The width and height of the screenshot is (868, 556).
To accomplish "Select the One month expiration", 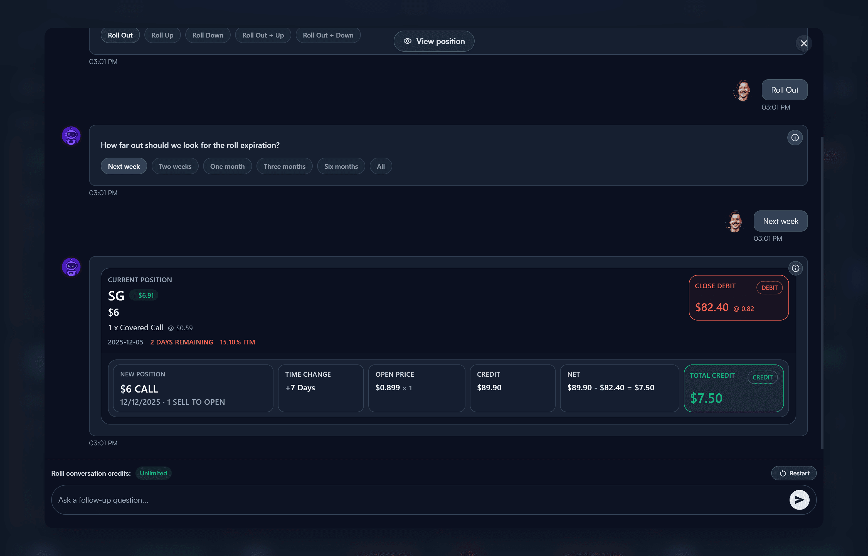I will coord(227,166).
